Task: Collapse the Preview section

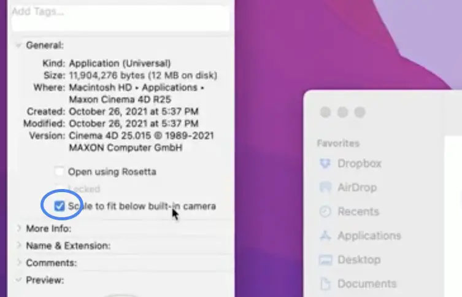Action: [18, 280]
